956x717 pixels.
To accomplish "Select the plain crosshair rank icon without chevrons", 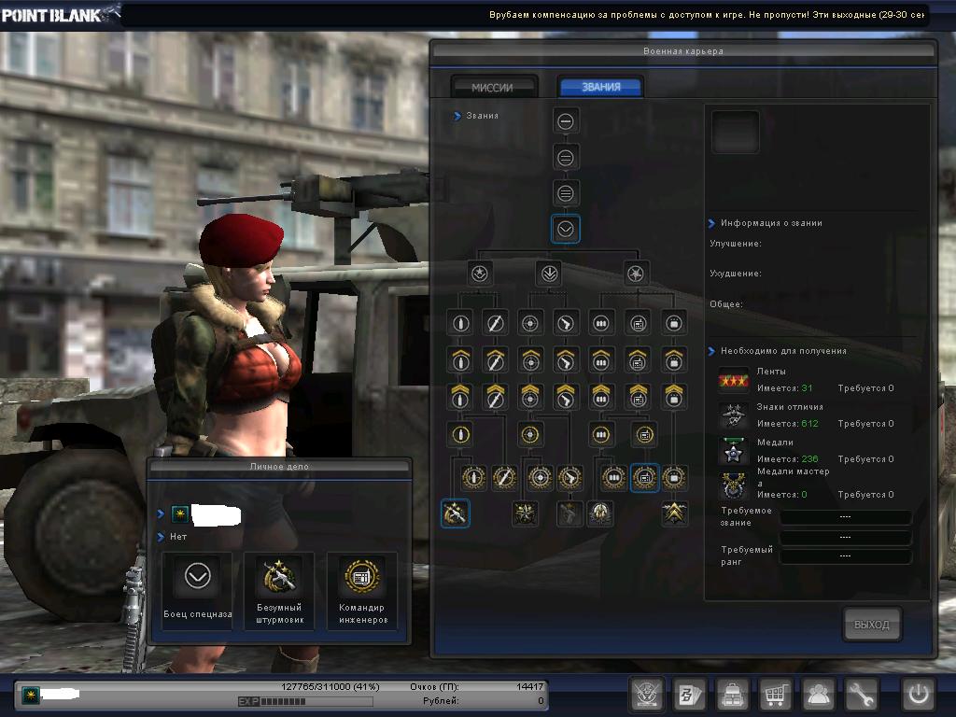I will click(x=530, y=323).
